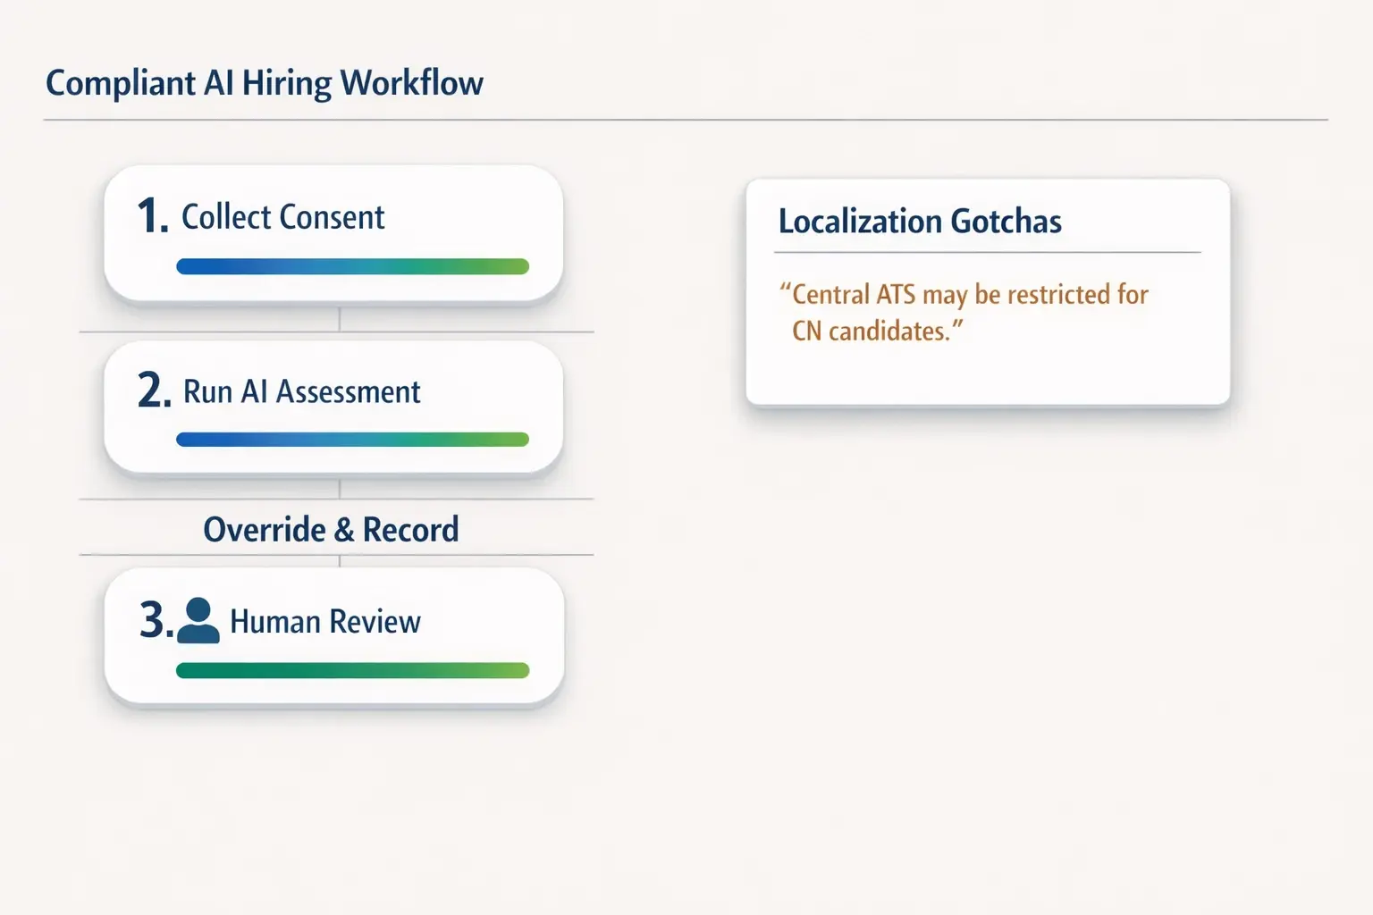Select the Compliant AI Hiring Workflow title

265,82
